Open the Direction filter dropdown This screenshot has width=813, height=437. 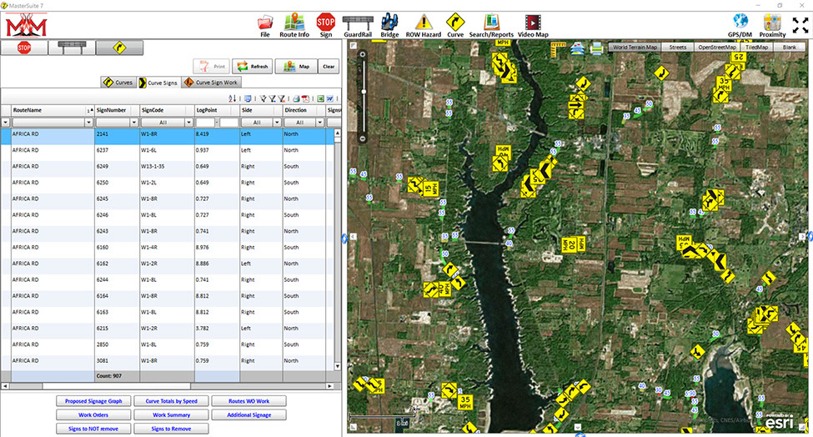tap(320, 122)
